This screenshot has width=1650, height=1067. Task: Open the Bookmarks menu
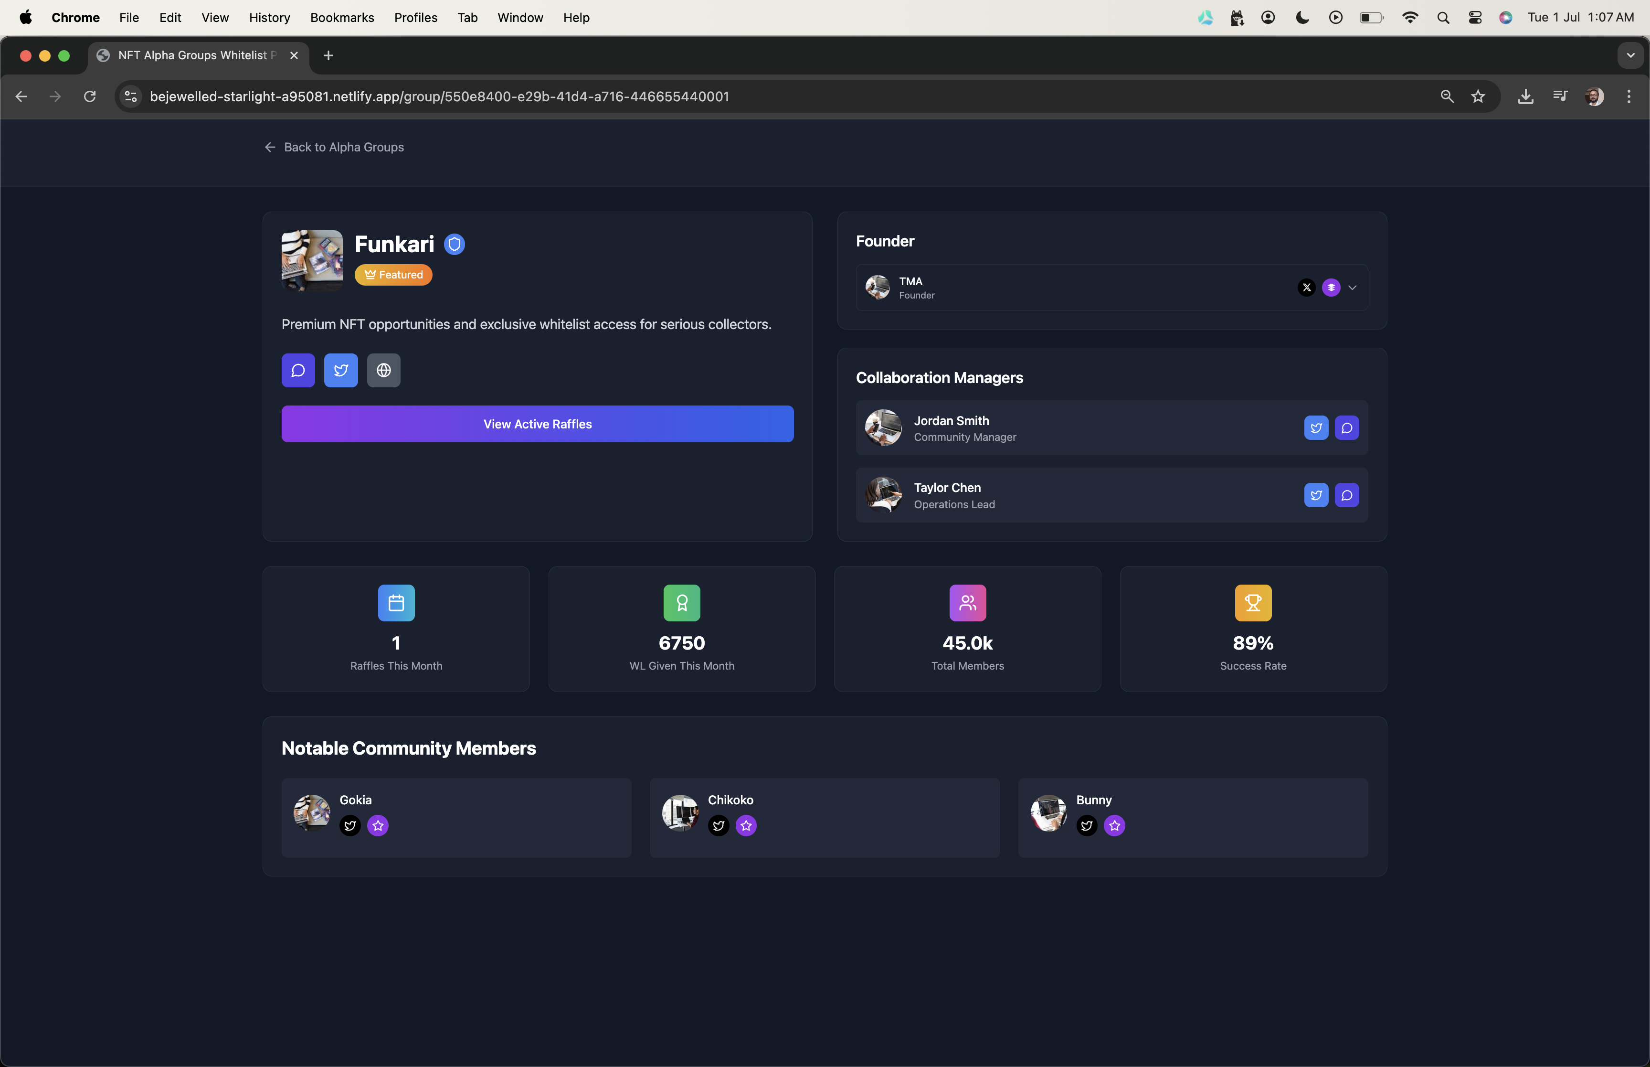tap(341, 17)
